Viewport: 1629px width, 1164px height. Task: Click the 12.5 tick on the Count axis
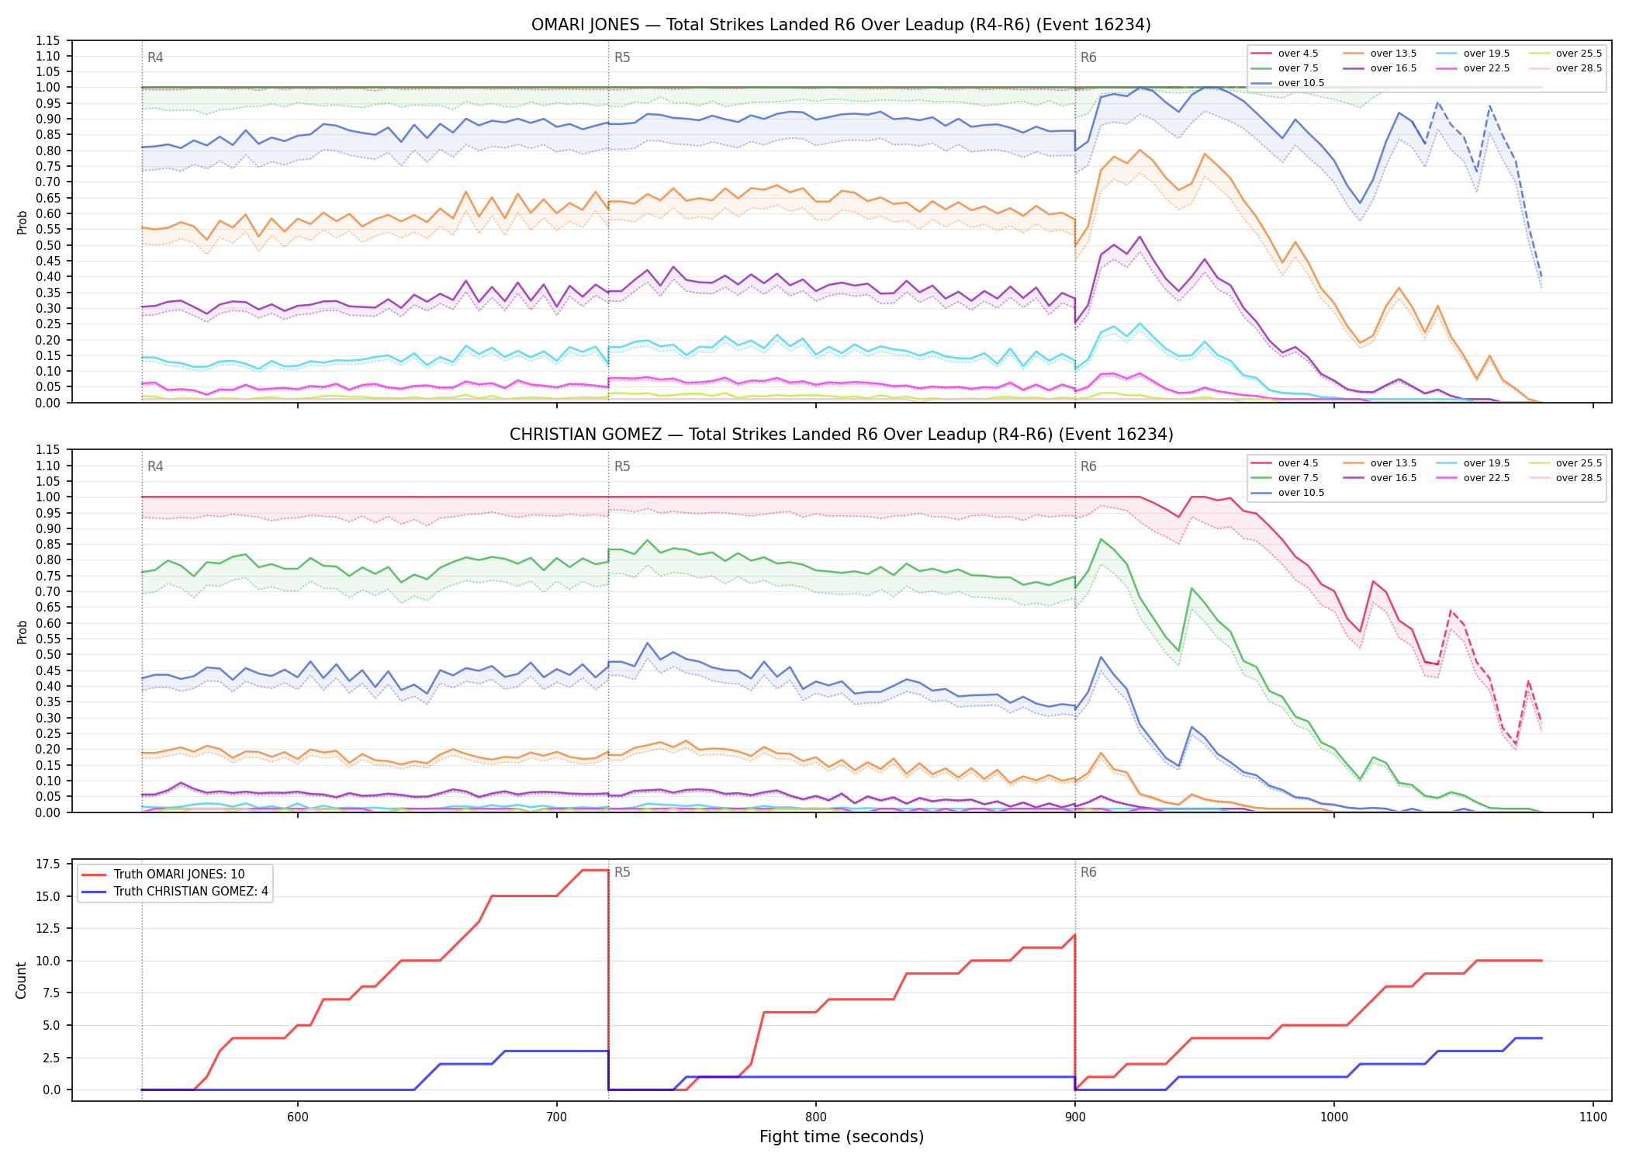48,928
